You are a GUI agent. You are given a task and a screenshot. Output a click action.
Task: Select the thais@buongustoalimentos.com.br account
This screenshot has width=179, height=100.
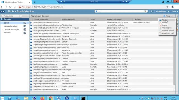click(x=102, y=89)
